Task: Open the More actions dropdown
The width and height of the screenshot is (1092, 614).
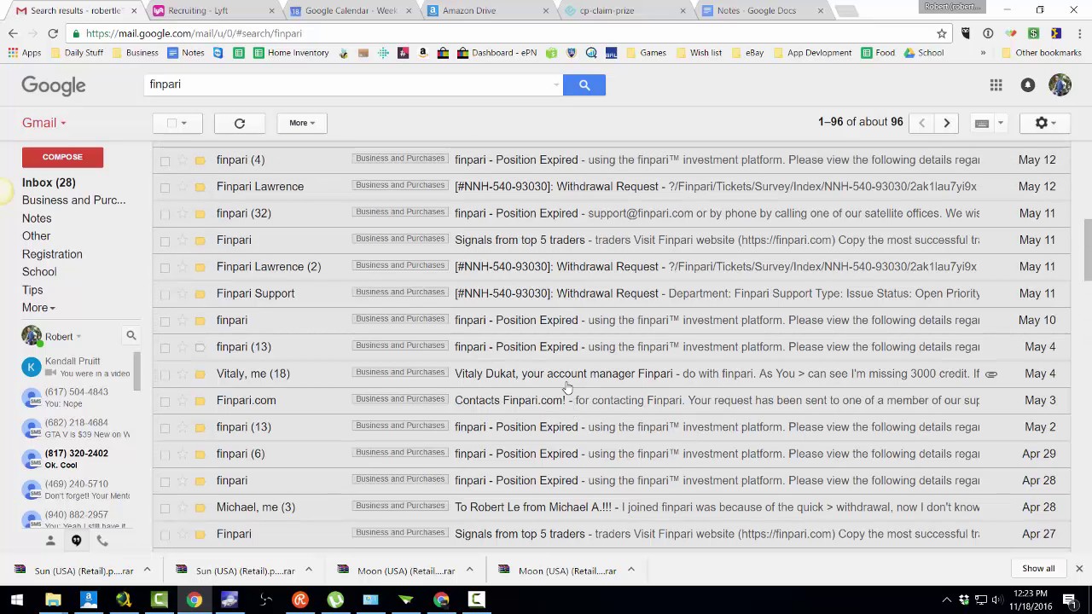Action: pos(302,123)
